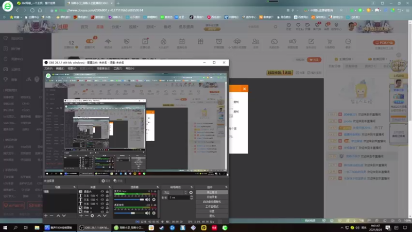Viewport: 412px width, 232px height.
Task: Select the 摄像头 source row in OBS Sources
Action: [x=94, y=191]
